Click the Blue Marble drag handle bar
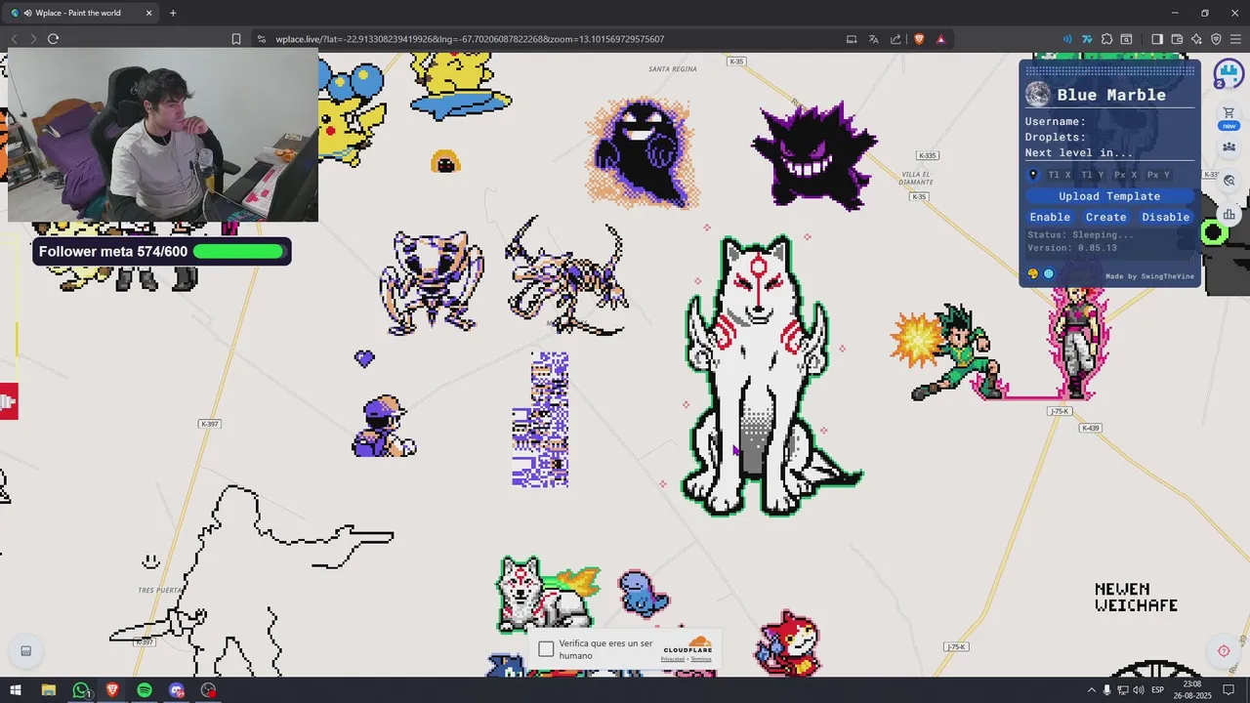This screenshot has width=1250, height=703. 1109,71
